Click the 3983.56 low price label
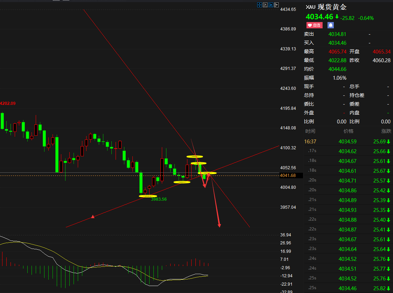 159,199
